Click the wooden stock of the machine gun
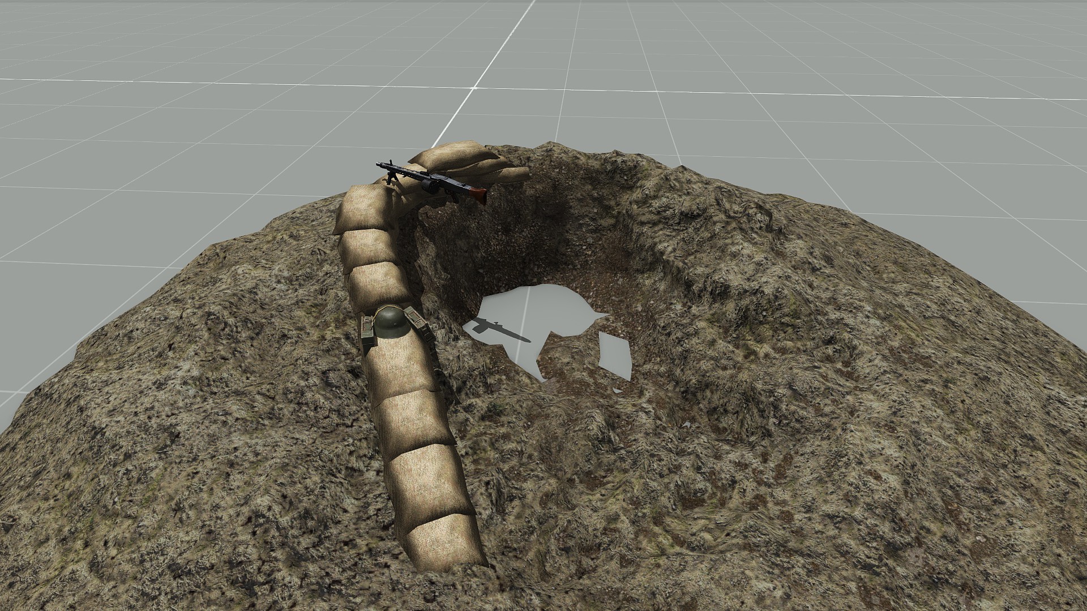 pyautogui.click(x=479, y=195)
